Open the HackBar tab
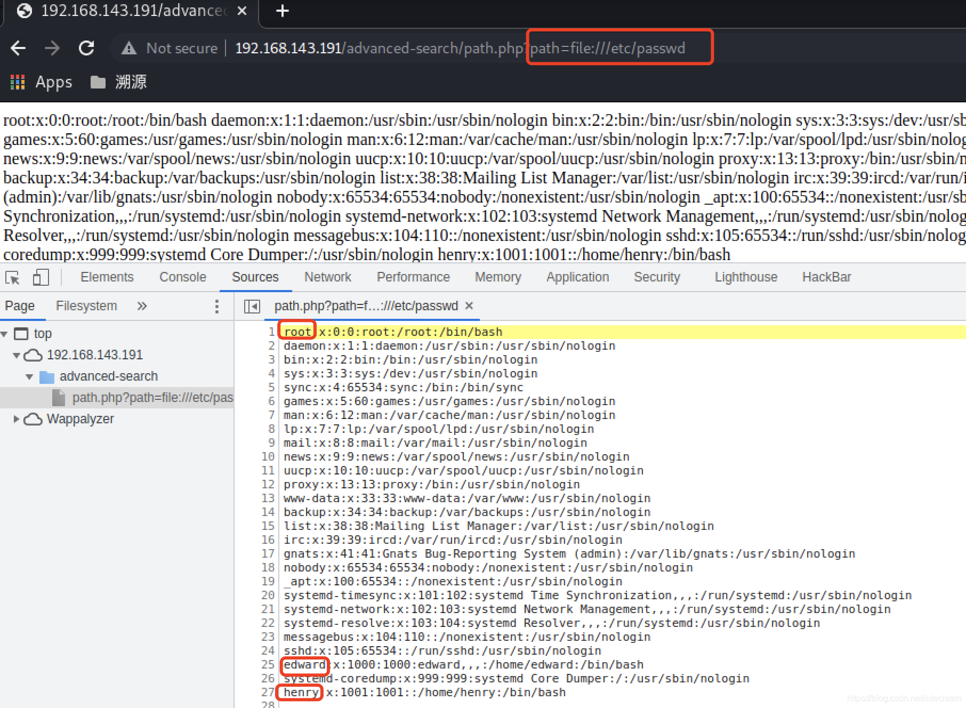The width and height of the screenshot is (966, 708). [x=827, y=277]
